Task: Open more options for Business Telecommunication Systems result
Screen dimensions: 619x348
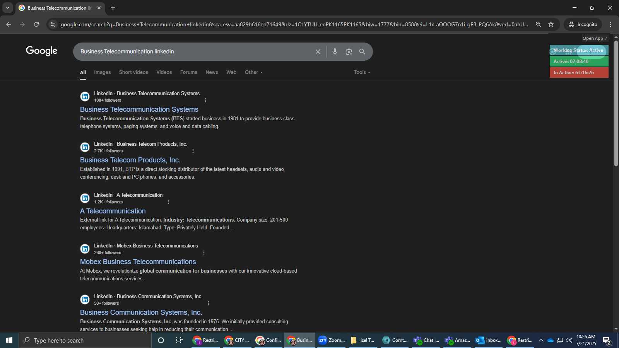Action: pos(205,101)
